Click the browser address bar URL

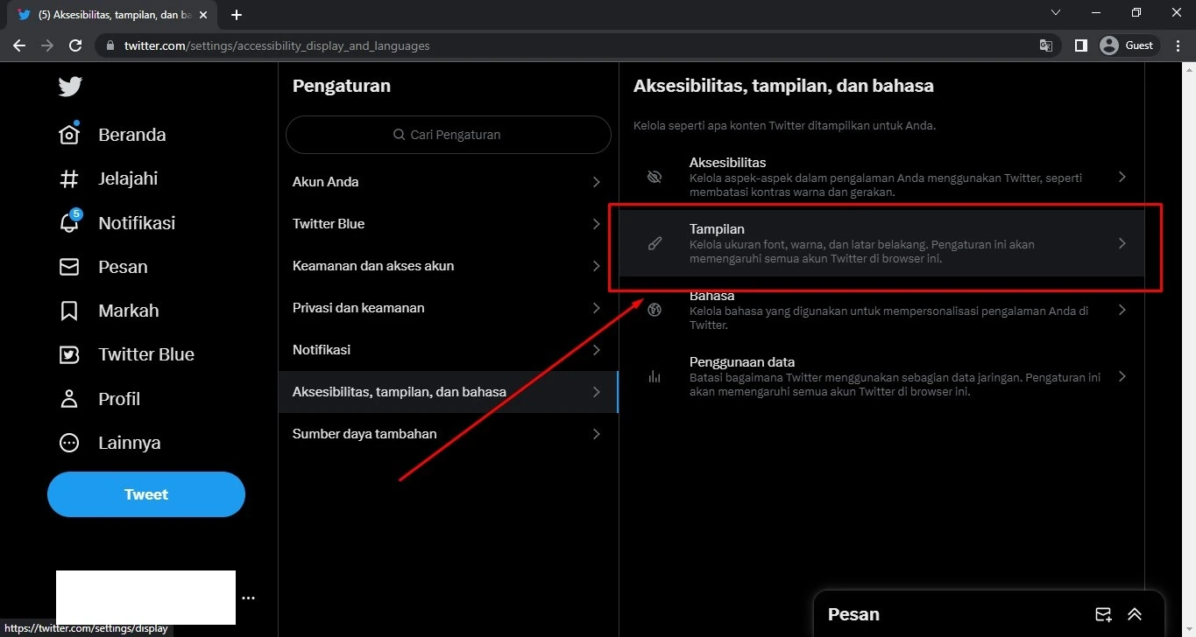click(277, 45)
